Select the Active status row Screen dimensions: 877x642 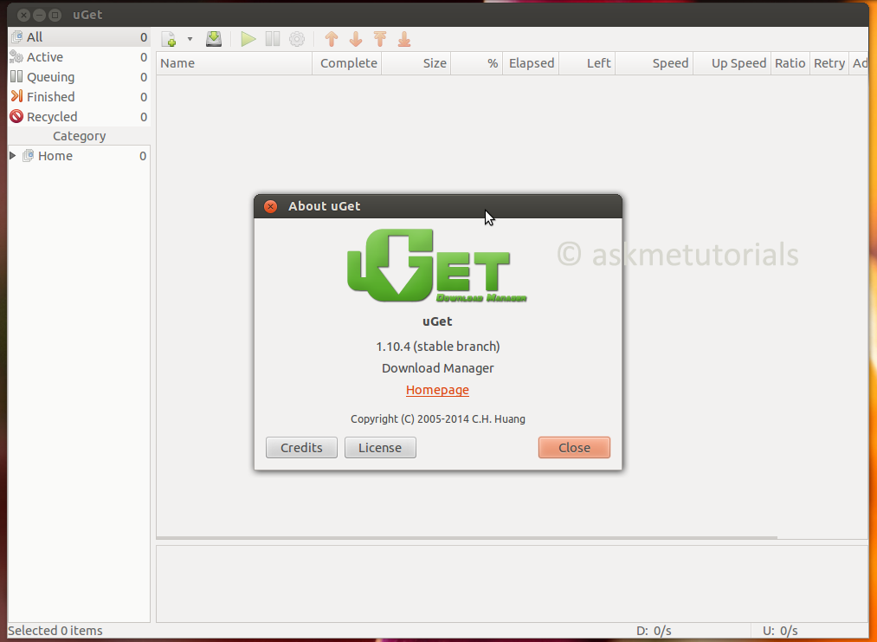pyautogui.click(x=79, y=57)
